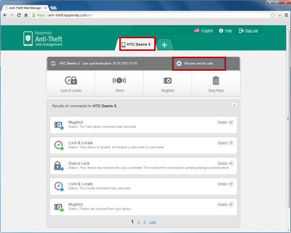Click camera icon of Photos received Mugshot result
The height and width of the screenshot is (233, 291).
click(x=59, y=207)
